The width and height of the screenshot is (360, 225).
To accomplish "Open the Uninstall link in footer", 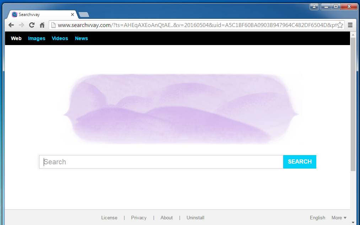I will pyautogui.click(x=195, y=218).
